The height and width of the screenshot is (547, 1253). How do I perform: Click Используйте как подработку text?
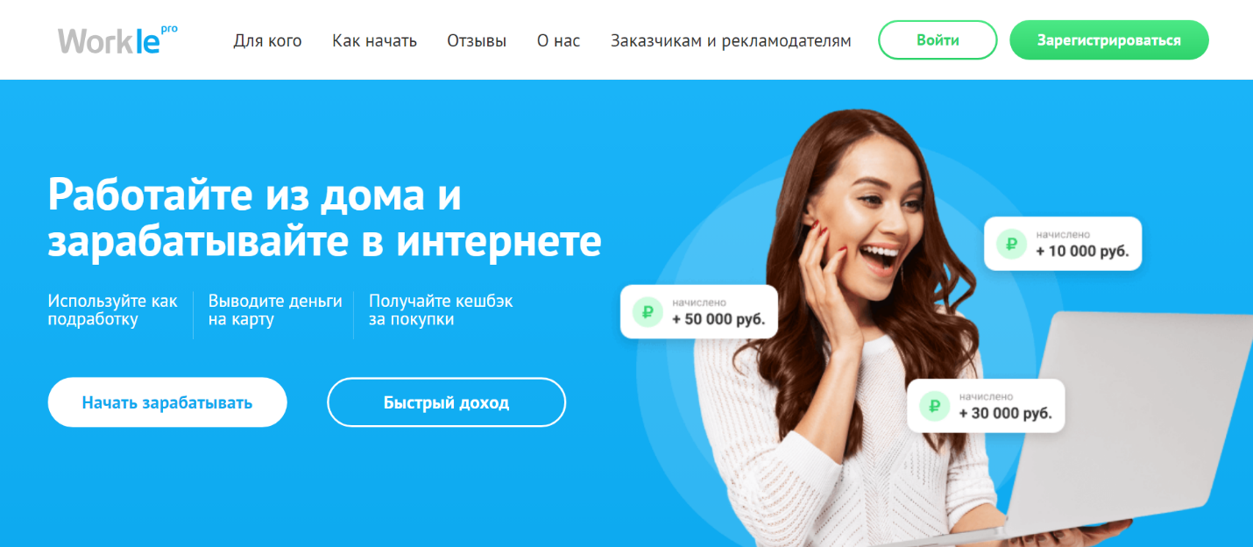click(113, 309)
